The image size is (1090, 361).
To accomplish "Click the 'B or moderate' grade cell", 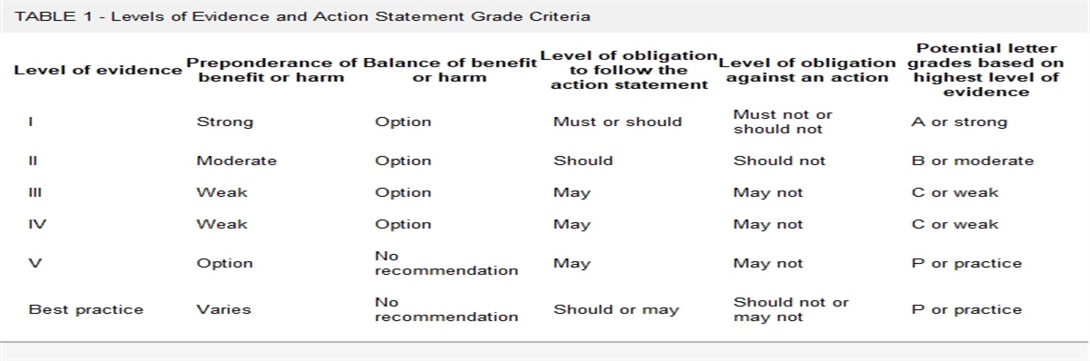I will pyautogui.click(x=973, y=161).
